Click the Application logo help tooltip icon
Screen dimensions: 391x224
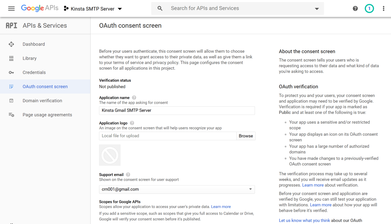pyautogui.click(x=132, y=123)
